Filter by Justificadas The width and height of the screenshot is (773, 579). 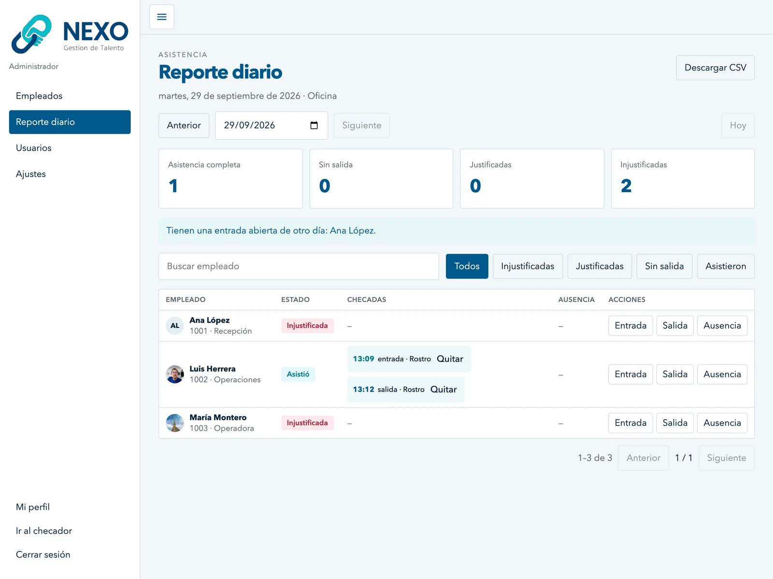pyautogui.click(x=600, y=266)
